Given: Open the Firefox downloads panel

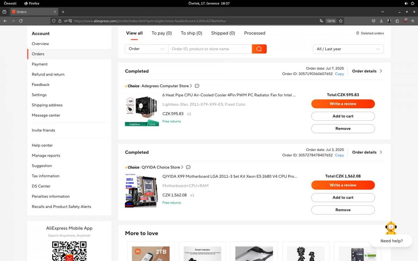Looking at the screenshot, I should [x=381, y=21].
